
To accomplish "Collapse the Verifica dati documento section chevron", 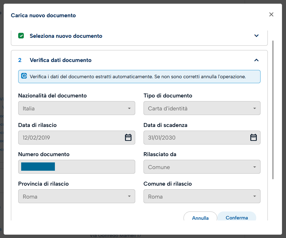I will point(256,60).
